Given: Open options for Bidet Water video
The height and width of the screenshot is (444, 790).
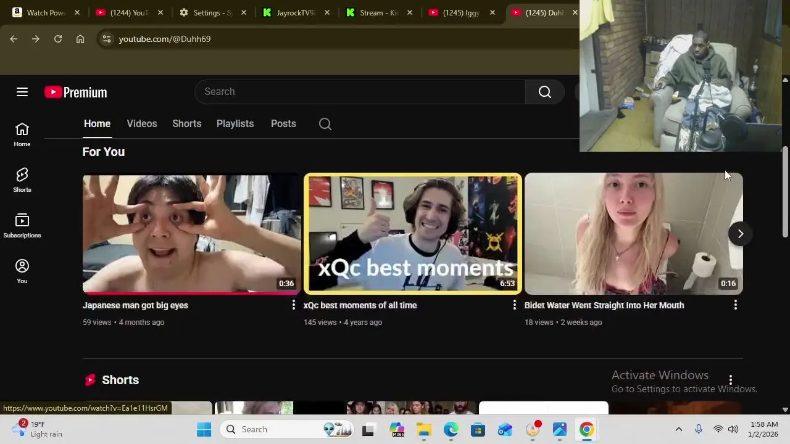Looking at the screenshot, I should click(736, 305).
